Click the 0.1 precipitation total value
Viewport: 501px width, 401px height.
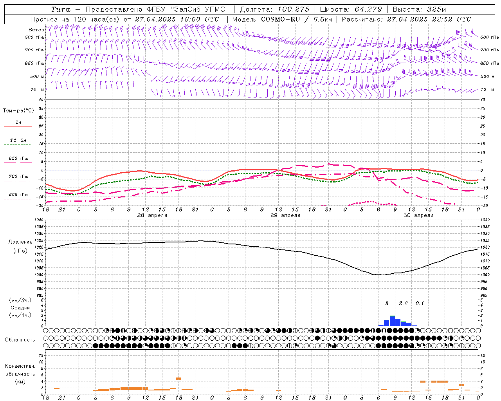(420, 303)
